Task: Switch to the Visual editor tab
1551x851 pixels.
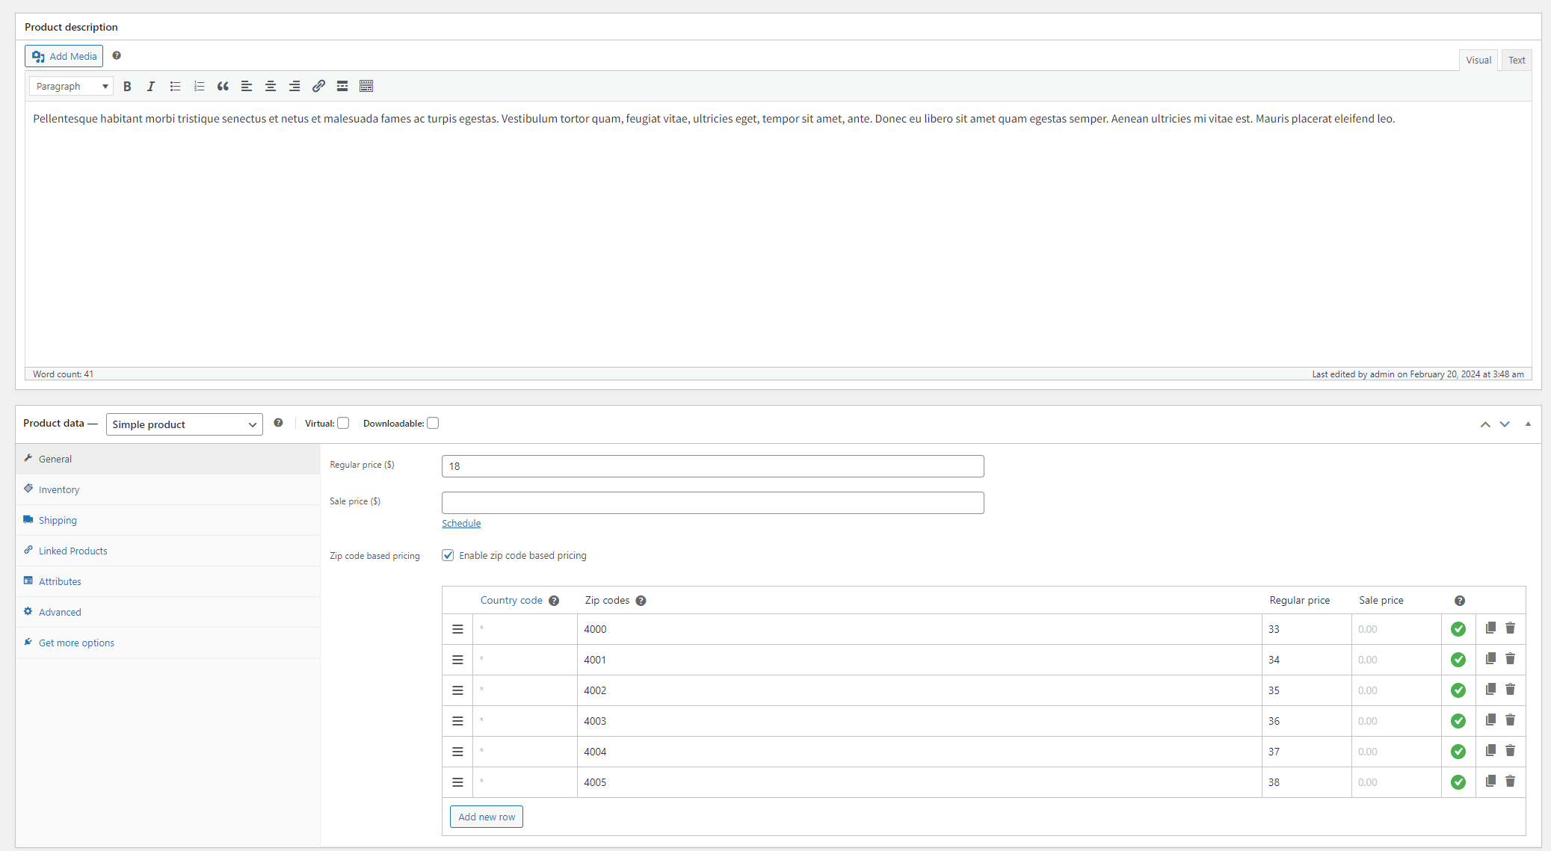Action: [x=1478, y=61]
